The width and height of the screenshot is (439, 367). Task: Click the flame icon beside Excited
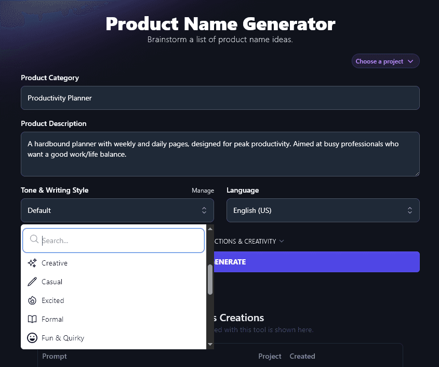(31, 300)
